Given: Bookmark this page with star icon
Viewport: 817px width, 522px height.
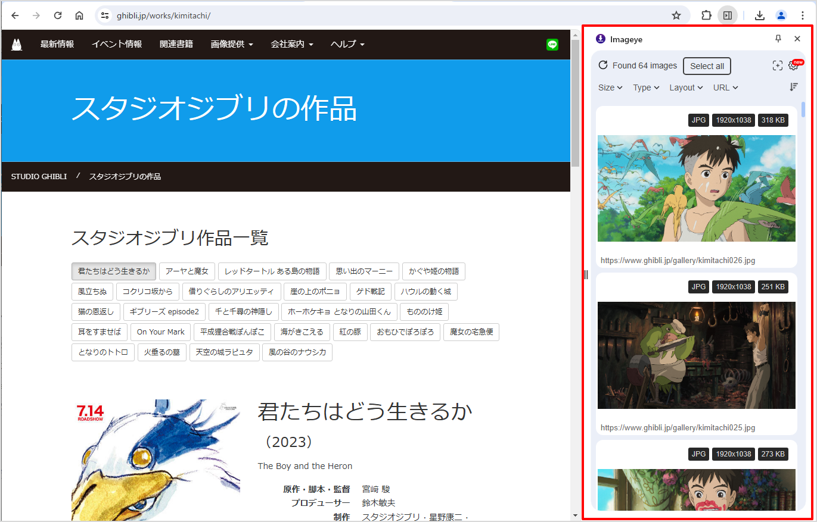Looking at the screenshot, I should pyautogui.click(x=676, y=15).
